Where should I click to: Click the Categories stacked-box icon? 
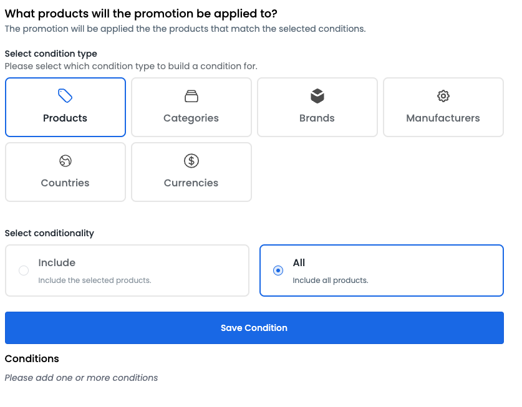pyautogui.click(x=191, y=96)
